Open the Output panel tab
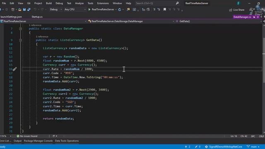Viewport: 265px width, 149px height. [17, 141]
